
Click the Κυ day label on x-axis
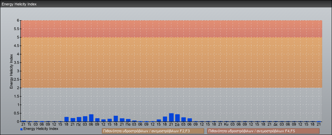pyautogui.click(x=226, y=124)
